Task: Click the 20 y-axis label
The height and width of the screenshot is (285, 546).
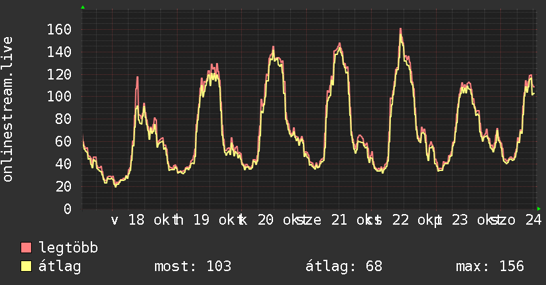Action: click(64, 187)
